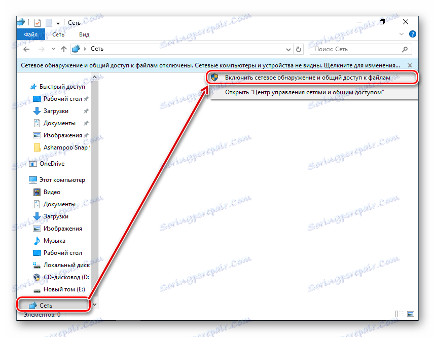Click the window system icon in title bar
The height and width of the screenshot is (337, 435).
pyautogui.click(x=21, y=22)
